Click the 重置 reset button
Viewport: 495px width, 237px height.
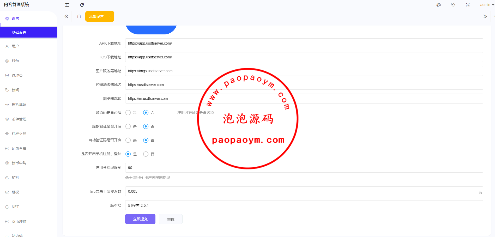coord(171,219)
